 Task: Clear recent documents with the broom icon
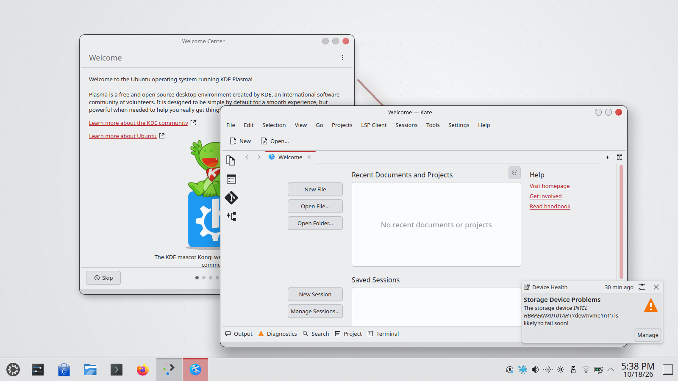click(514, 173)
